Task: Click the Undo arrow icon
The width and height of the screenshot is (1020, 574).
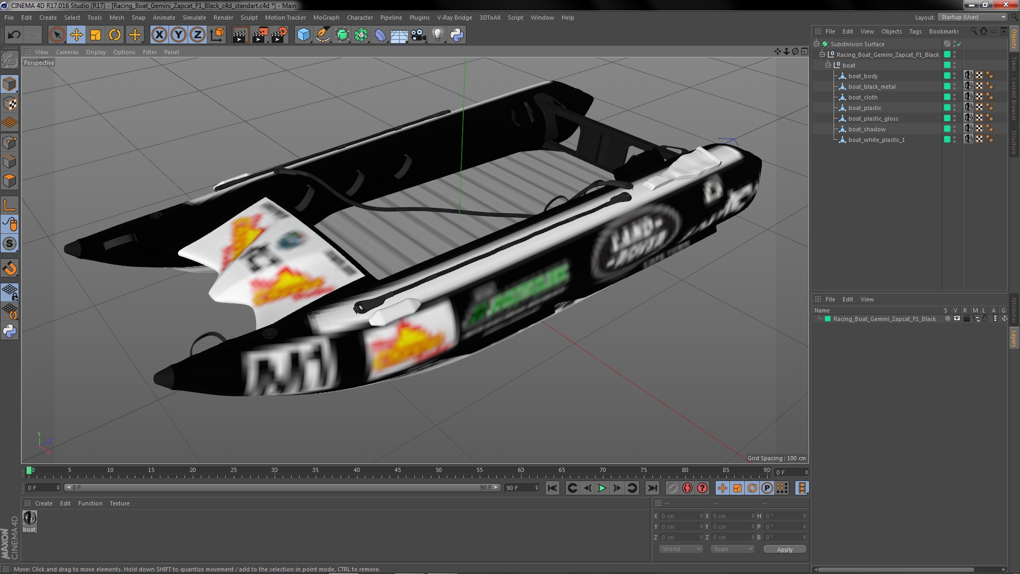Action: click(x=14, y=35)
